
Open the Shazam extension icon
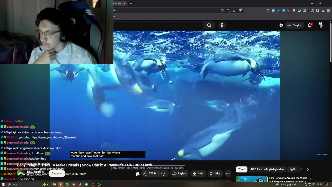(283, 10)
